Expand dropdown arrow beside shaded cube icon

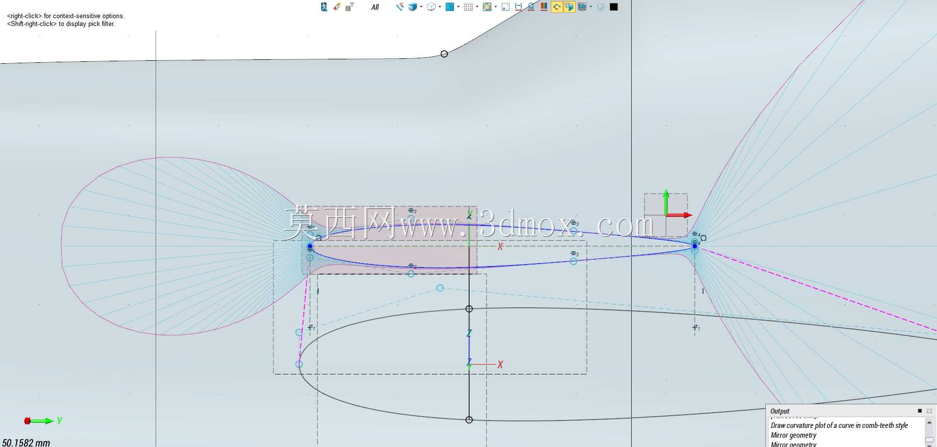point(421,7)
